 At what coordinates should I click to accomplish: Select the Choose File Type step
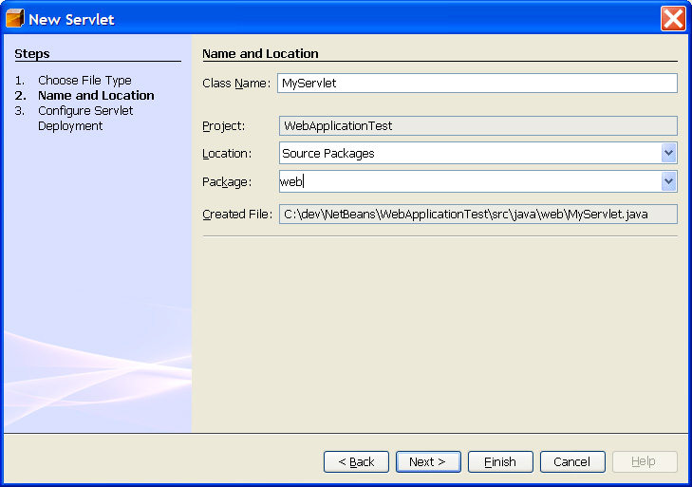click(x=84, y=81)
